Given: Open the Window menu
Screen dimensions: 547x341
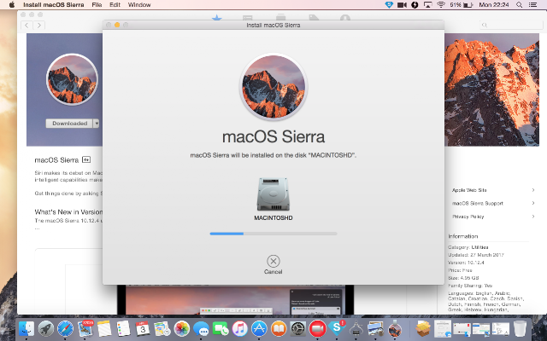Looking at the screenshot, I should [x=139, y=5].
